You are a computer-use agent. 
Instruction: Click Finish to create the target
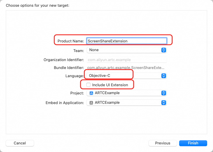click(193, 143)
